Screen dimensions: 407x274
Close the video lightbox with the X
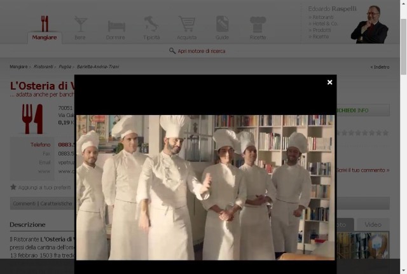click(x=329, y=82)
